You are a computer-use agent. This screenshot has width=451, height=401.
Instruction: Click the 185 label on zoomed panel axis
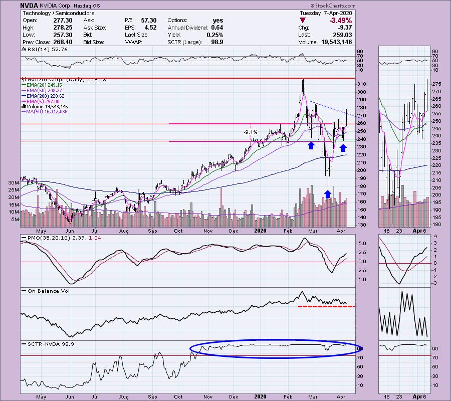[436, 218]
